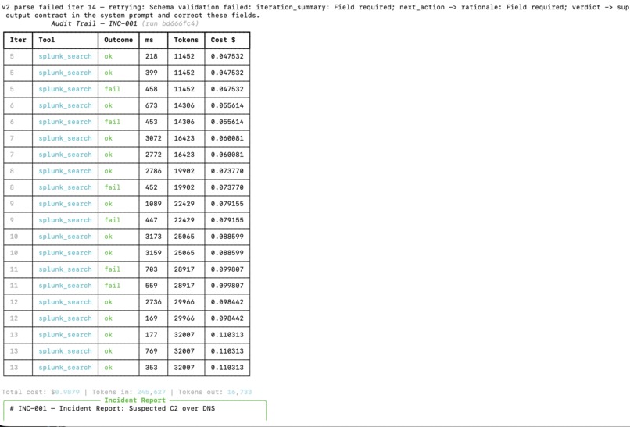Click "fail" outcome in the 447 ms row

112,220
